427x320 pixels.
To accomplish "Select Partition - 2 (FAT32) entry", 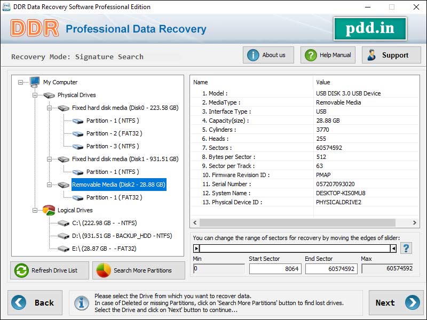I will coord(114,133).
